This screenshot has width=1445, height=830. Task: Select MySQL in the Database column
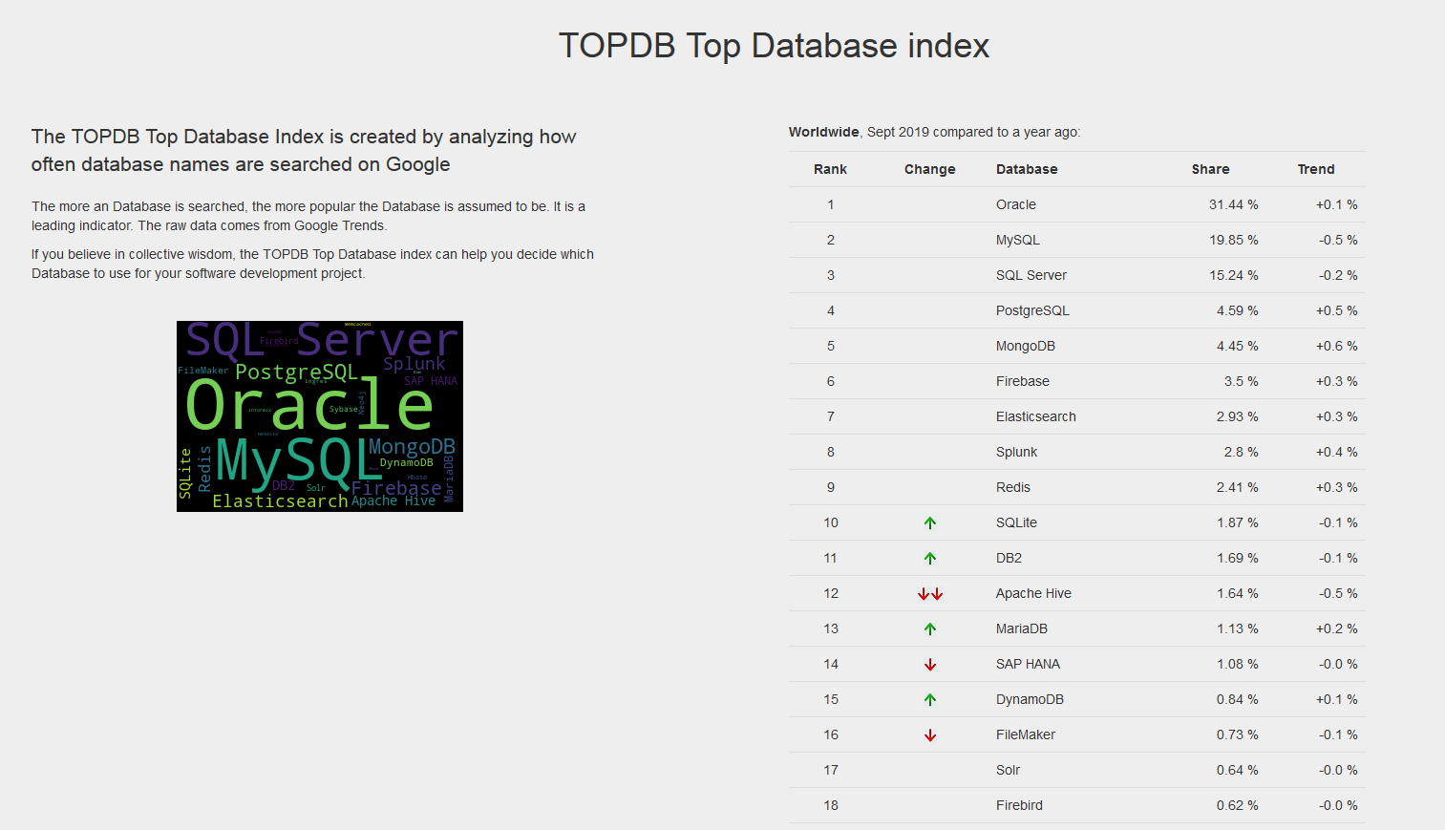pyautogui.click(x=1018, y=240)
